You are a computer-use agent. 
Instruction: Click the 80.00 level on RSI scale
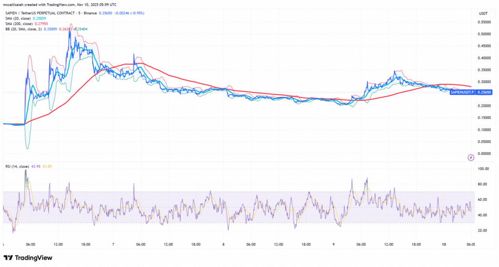click(x=483, y=184)
